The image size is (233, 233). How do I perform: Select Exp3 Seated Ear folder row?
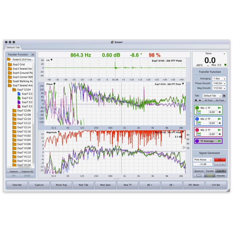[20, 68]
